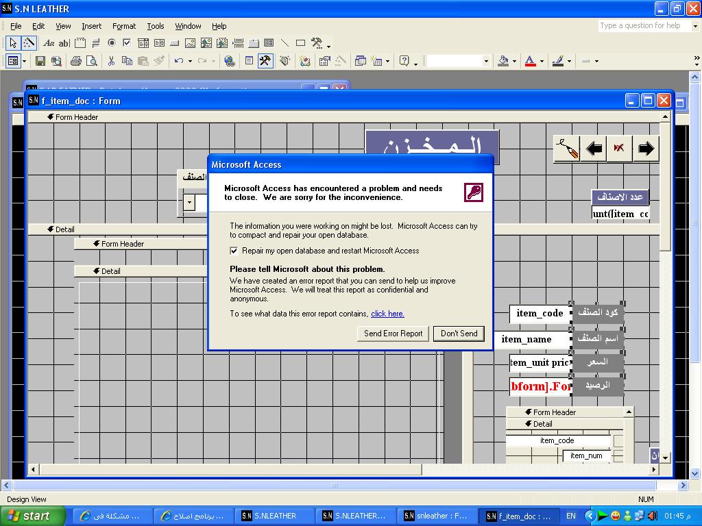Open the Line/Border Color dropdown arrow

tap(569, 61)
